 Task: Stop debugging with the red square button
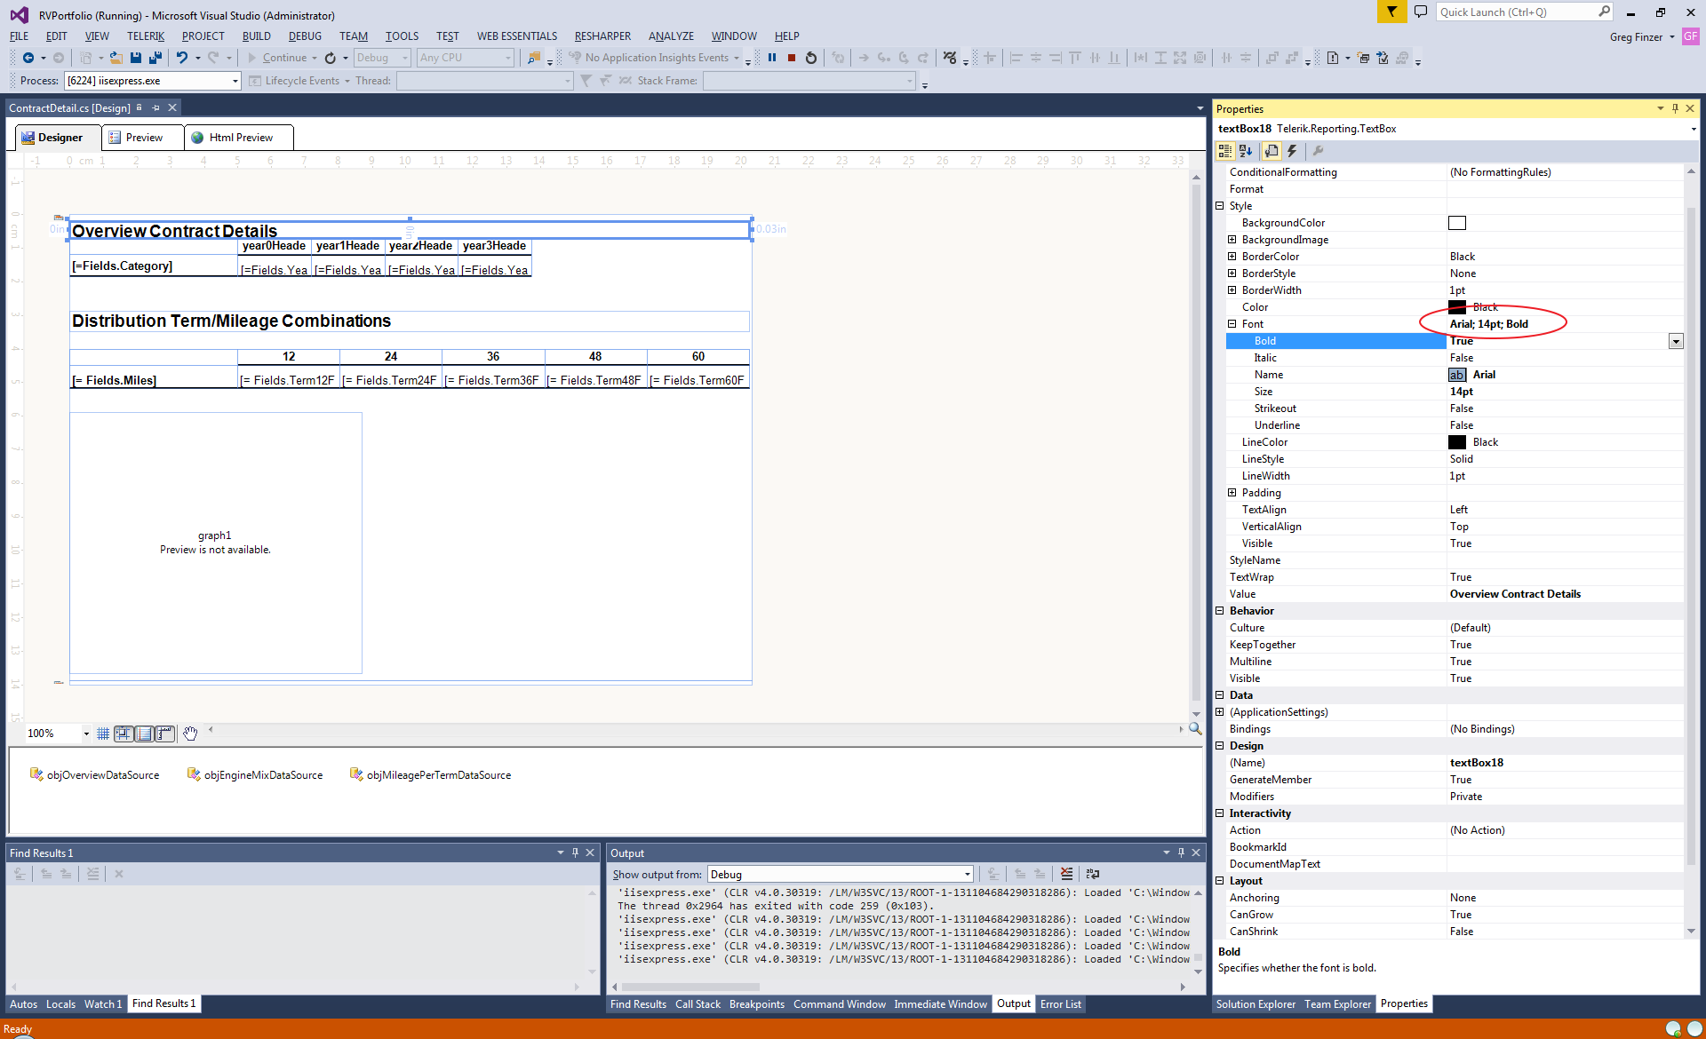[x=791, y=58]
